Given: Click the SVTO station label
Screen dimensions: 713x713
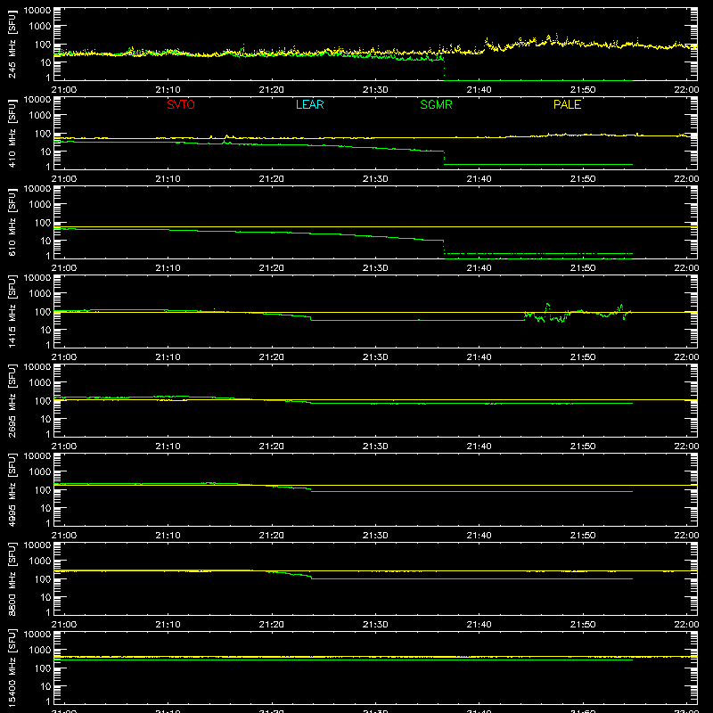Looking at the screenshot, I should coord(181,104).
